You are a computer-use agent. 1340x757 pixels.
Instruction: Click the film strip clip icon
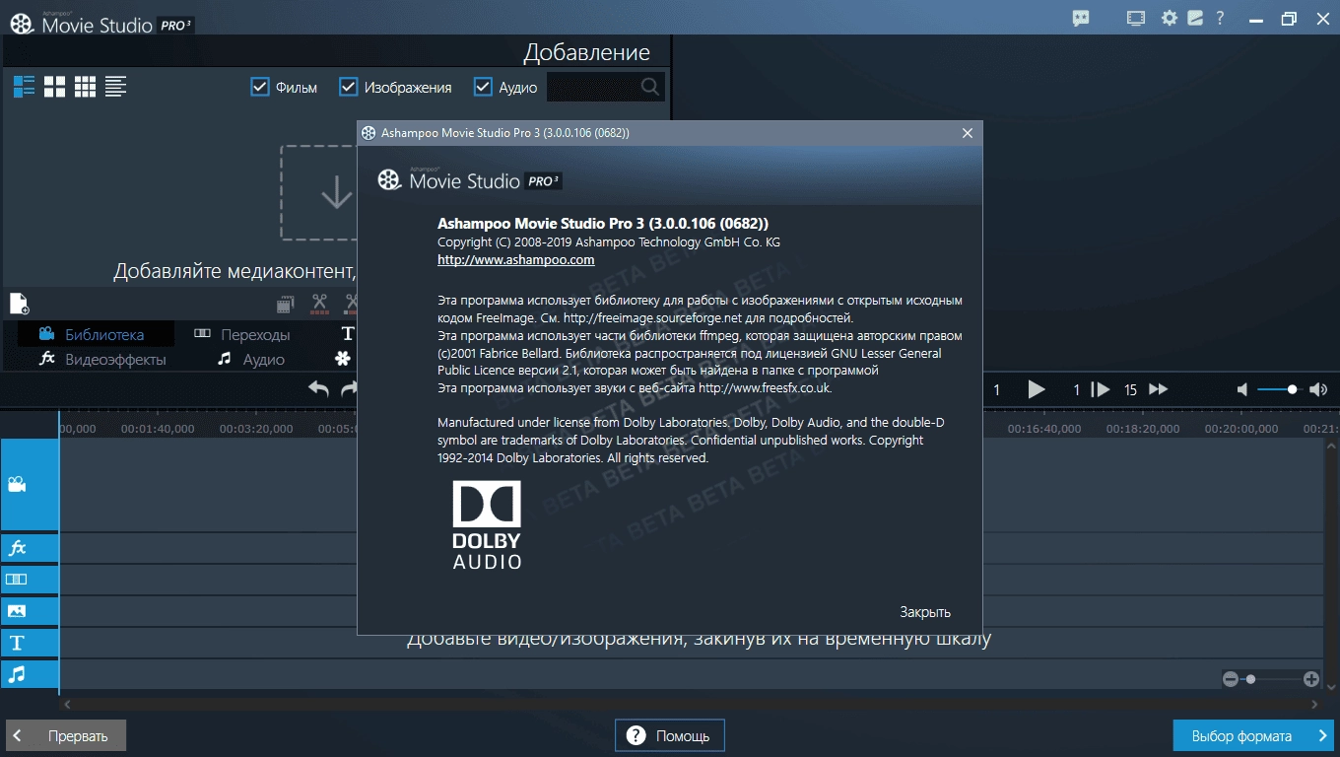[x=286, y=304]
